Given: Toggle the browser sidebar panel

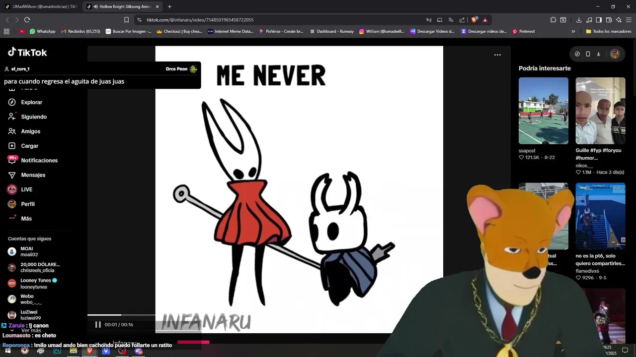Looking at the screenshot, I should point(599,20).
